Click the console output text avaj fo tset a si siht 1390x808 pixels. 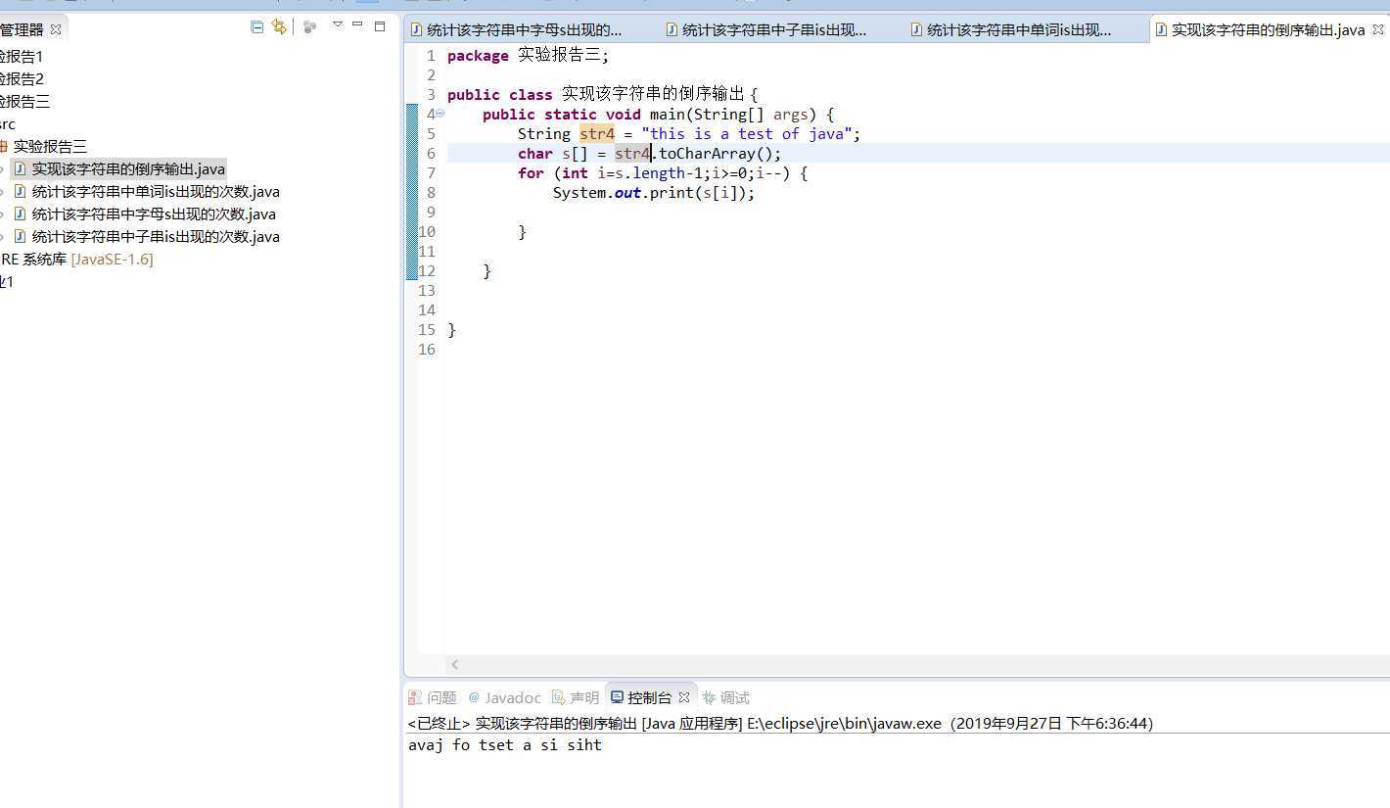click(x=505, y=745)
